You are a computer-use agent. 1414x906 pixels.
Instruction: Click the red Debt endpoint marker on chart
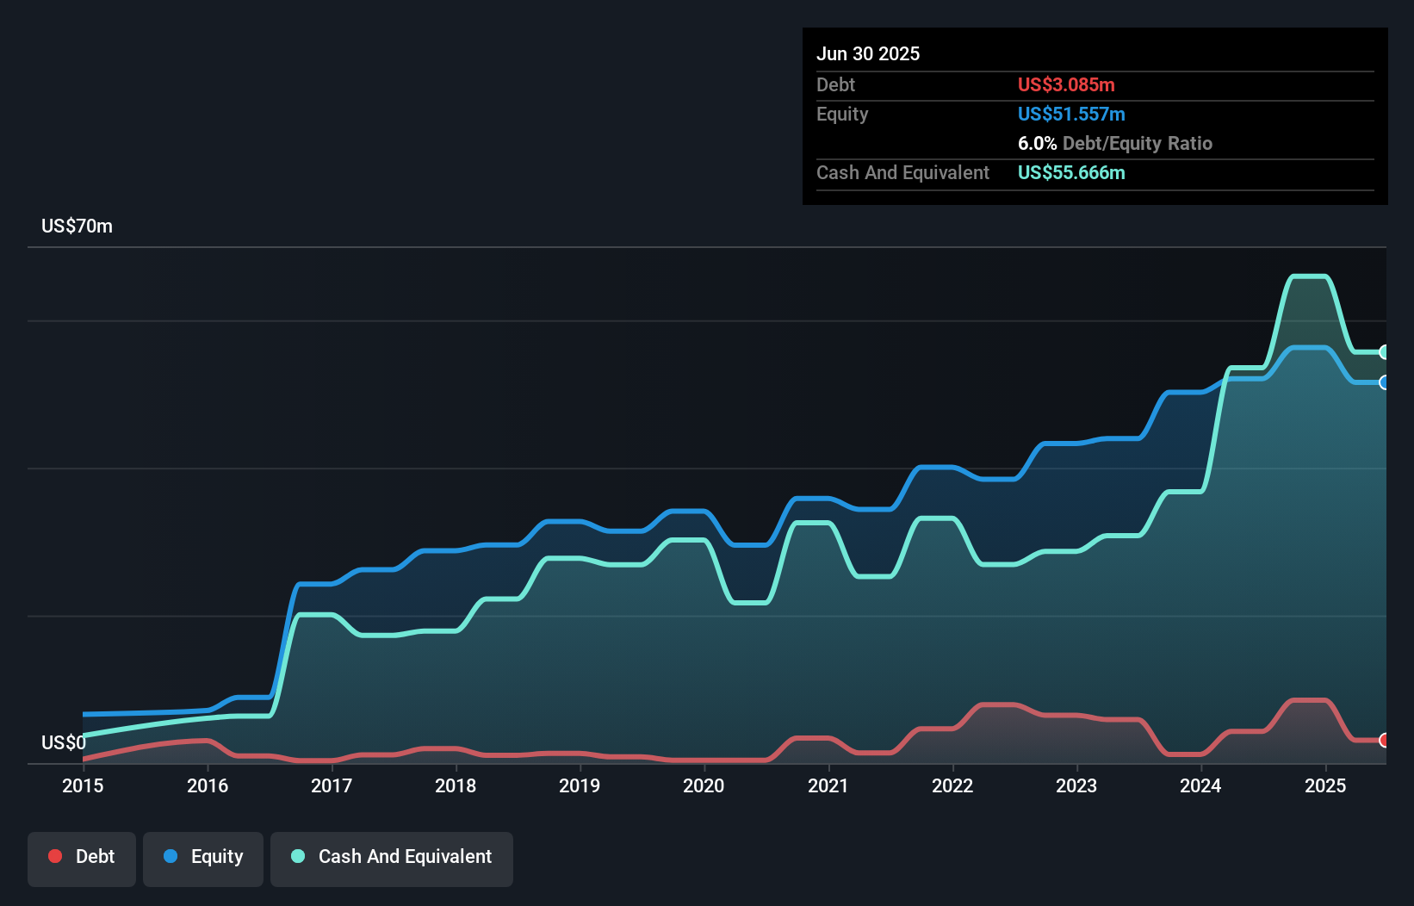pos(1384,740)
